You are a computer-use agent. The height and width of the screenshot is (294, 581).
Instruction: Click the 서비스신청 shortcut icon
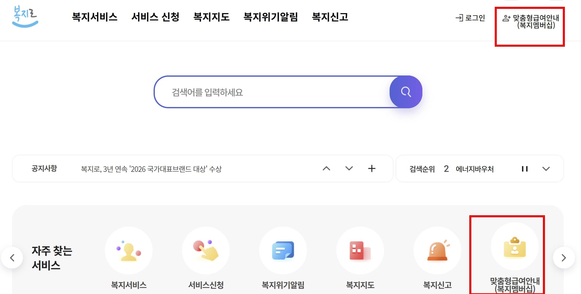(206, 250)
